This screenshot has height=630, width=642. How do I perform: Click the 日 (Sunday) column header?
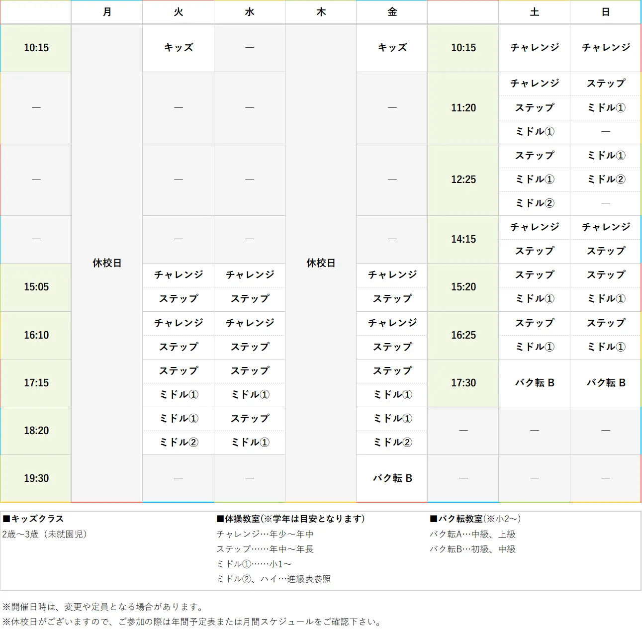point(605,12)
